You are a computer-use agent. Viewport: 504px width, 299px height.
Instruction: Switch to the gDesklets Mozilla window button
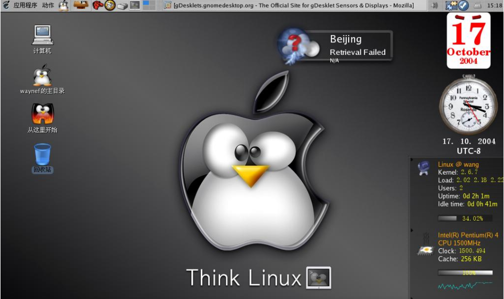click(289, 5)
